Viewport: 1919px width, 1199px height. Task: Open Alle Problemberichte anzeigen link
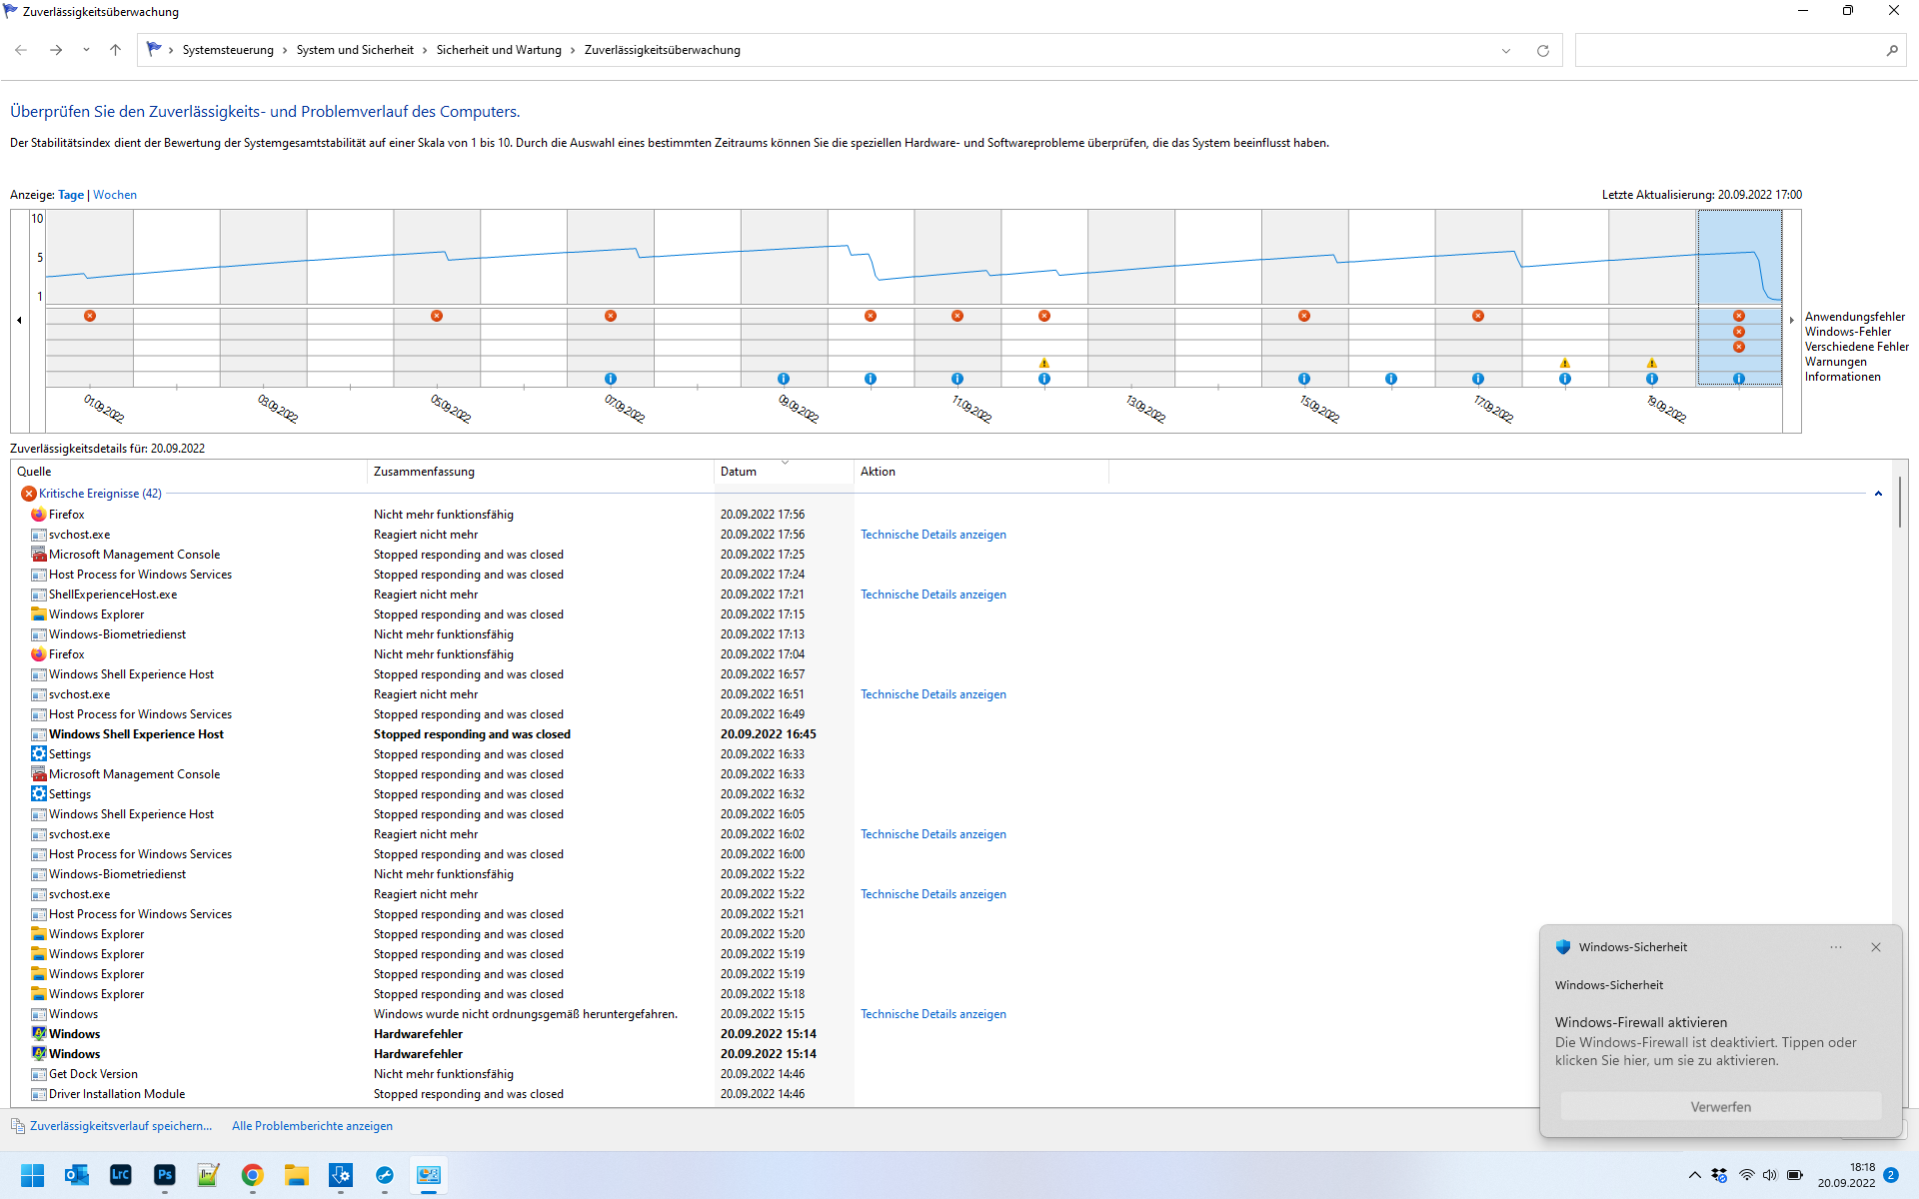click(312, 1126)
